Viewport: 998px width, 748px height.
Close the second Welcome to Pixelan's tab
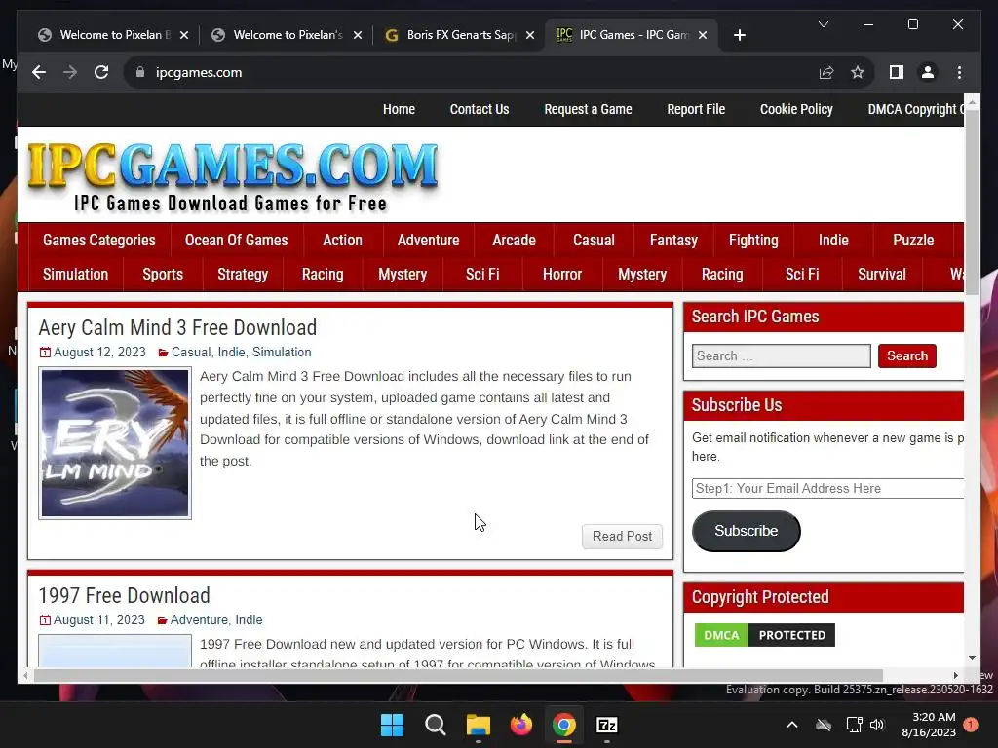358,35
